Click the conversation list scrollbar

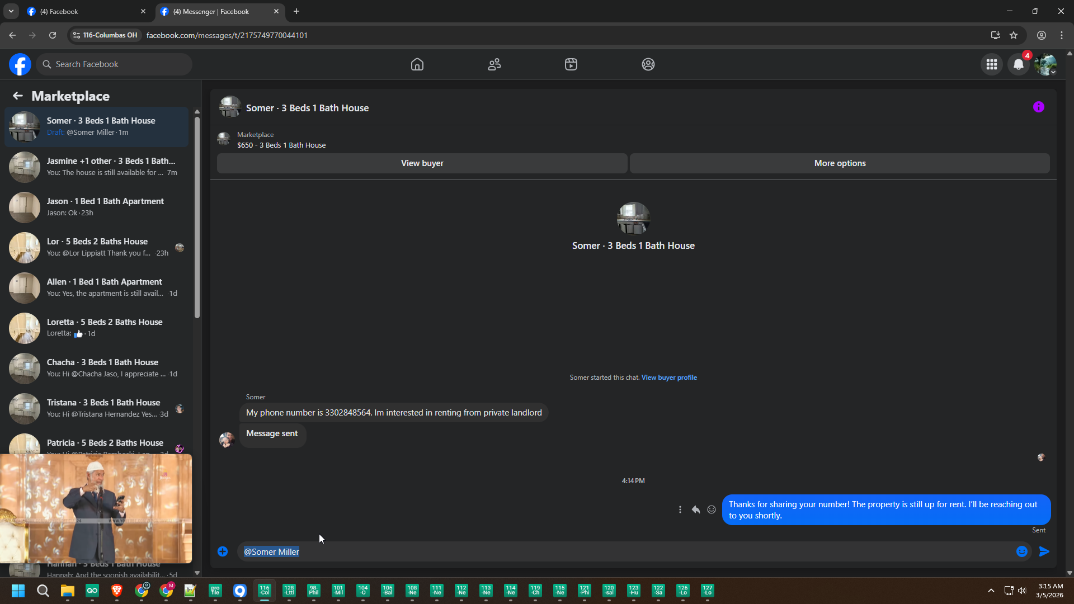197,217
